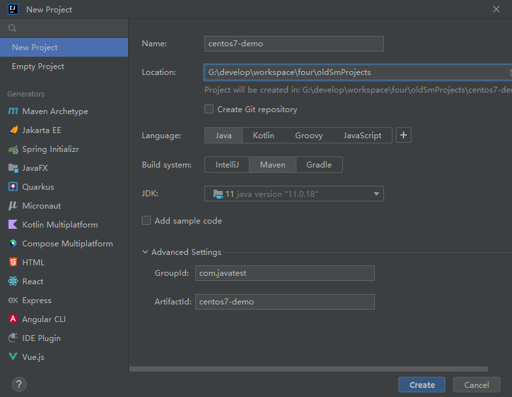Add another language with the plus button

[404, 136]
